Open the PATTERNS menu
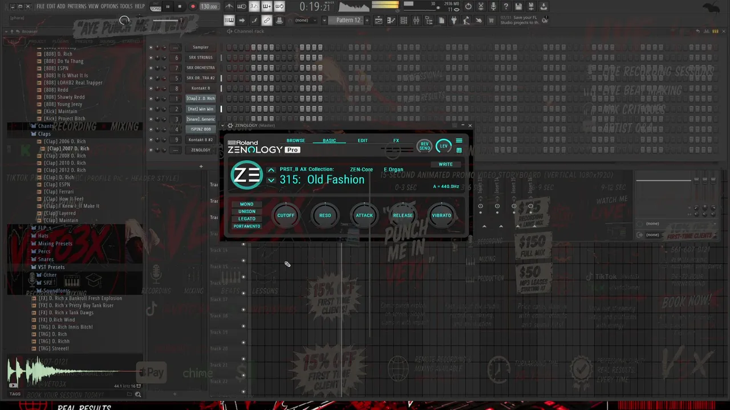Image resolution: width=730 pixels, height=410 pixels. coord(77,6)
